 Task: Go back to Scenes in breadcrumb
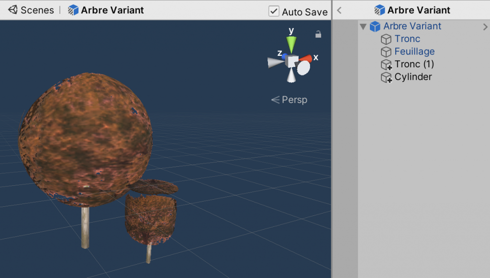[x=31, y=10]
